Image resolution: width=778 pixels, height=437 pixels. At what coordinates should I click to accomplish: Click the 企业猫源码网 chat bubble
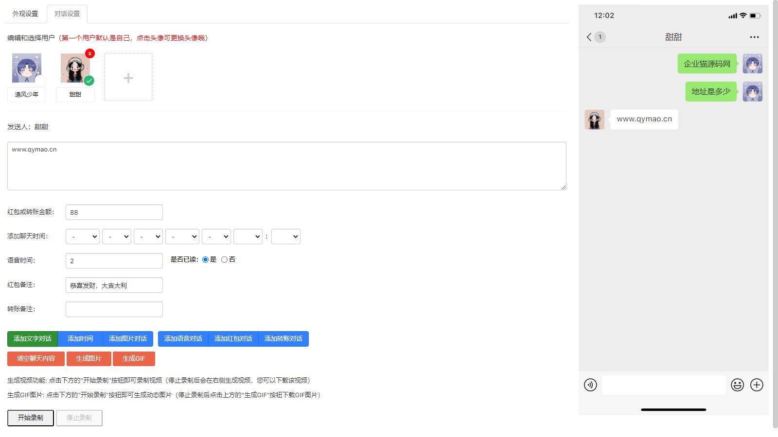tap(707, 64)
